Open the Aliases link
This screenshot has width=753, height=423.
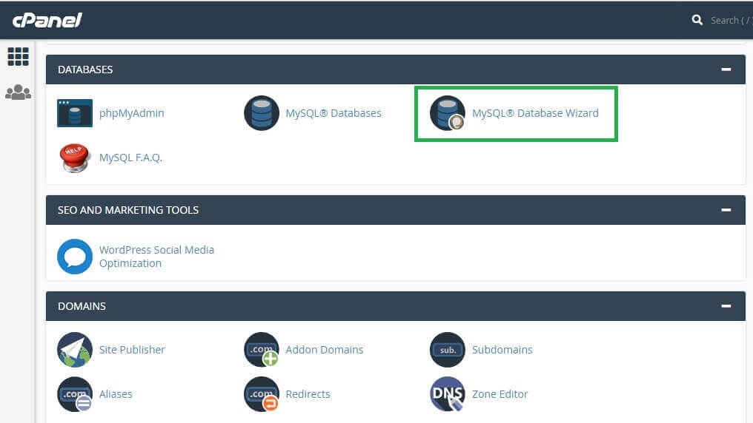pos(116,393)
